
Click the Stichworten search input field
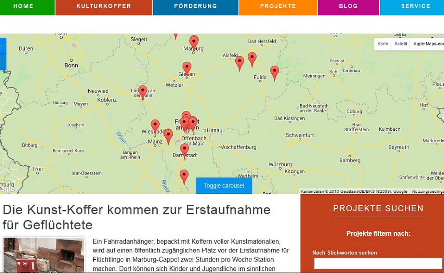(378, 263)
